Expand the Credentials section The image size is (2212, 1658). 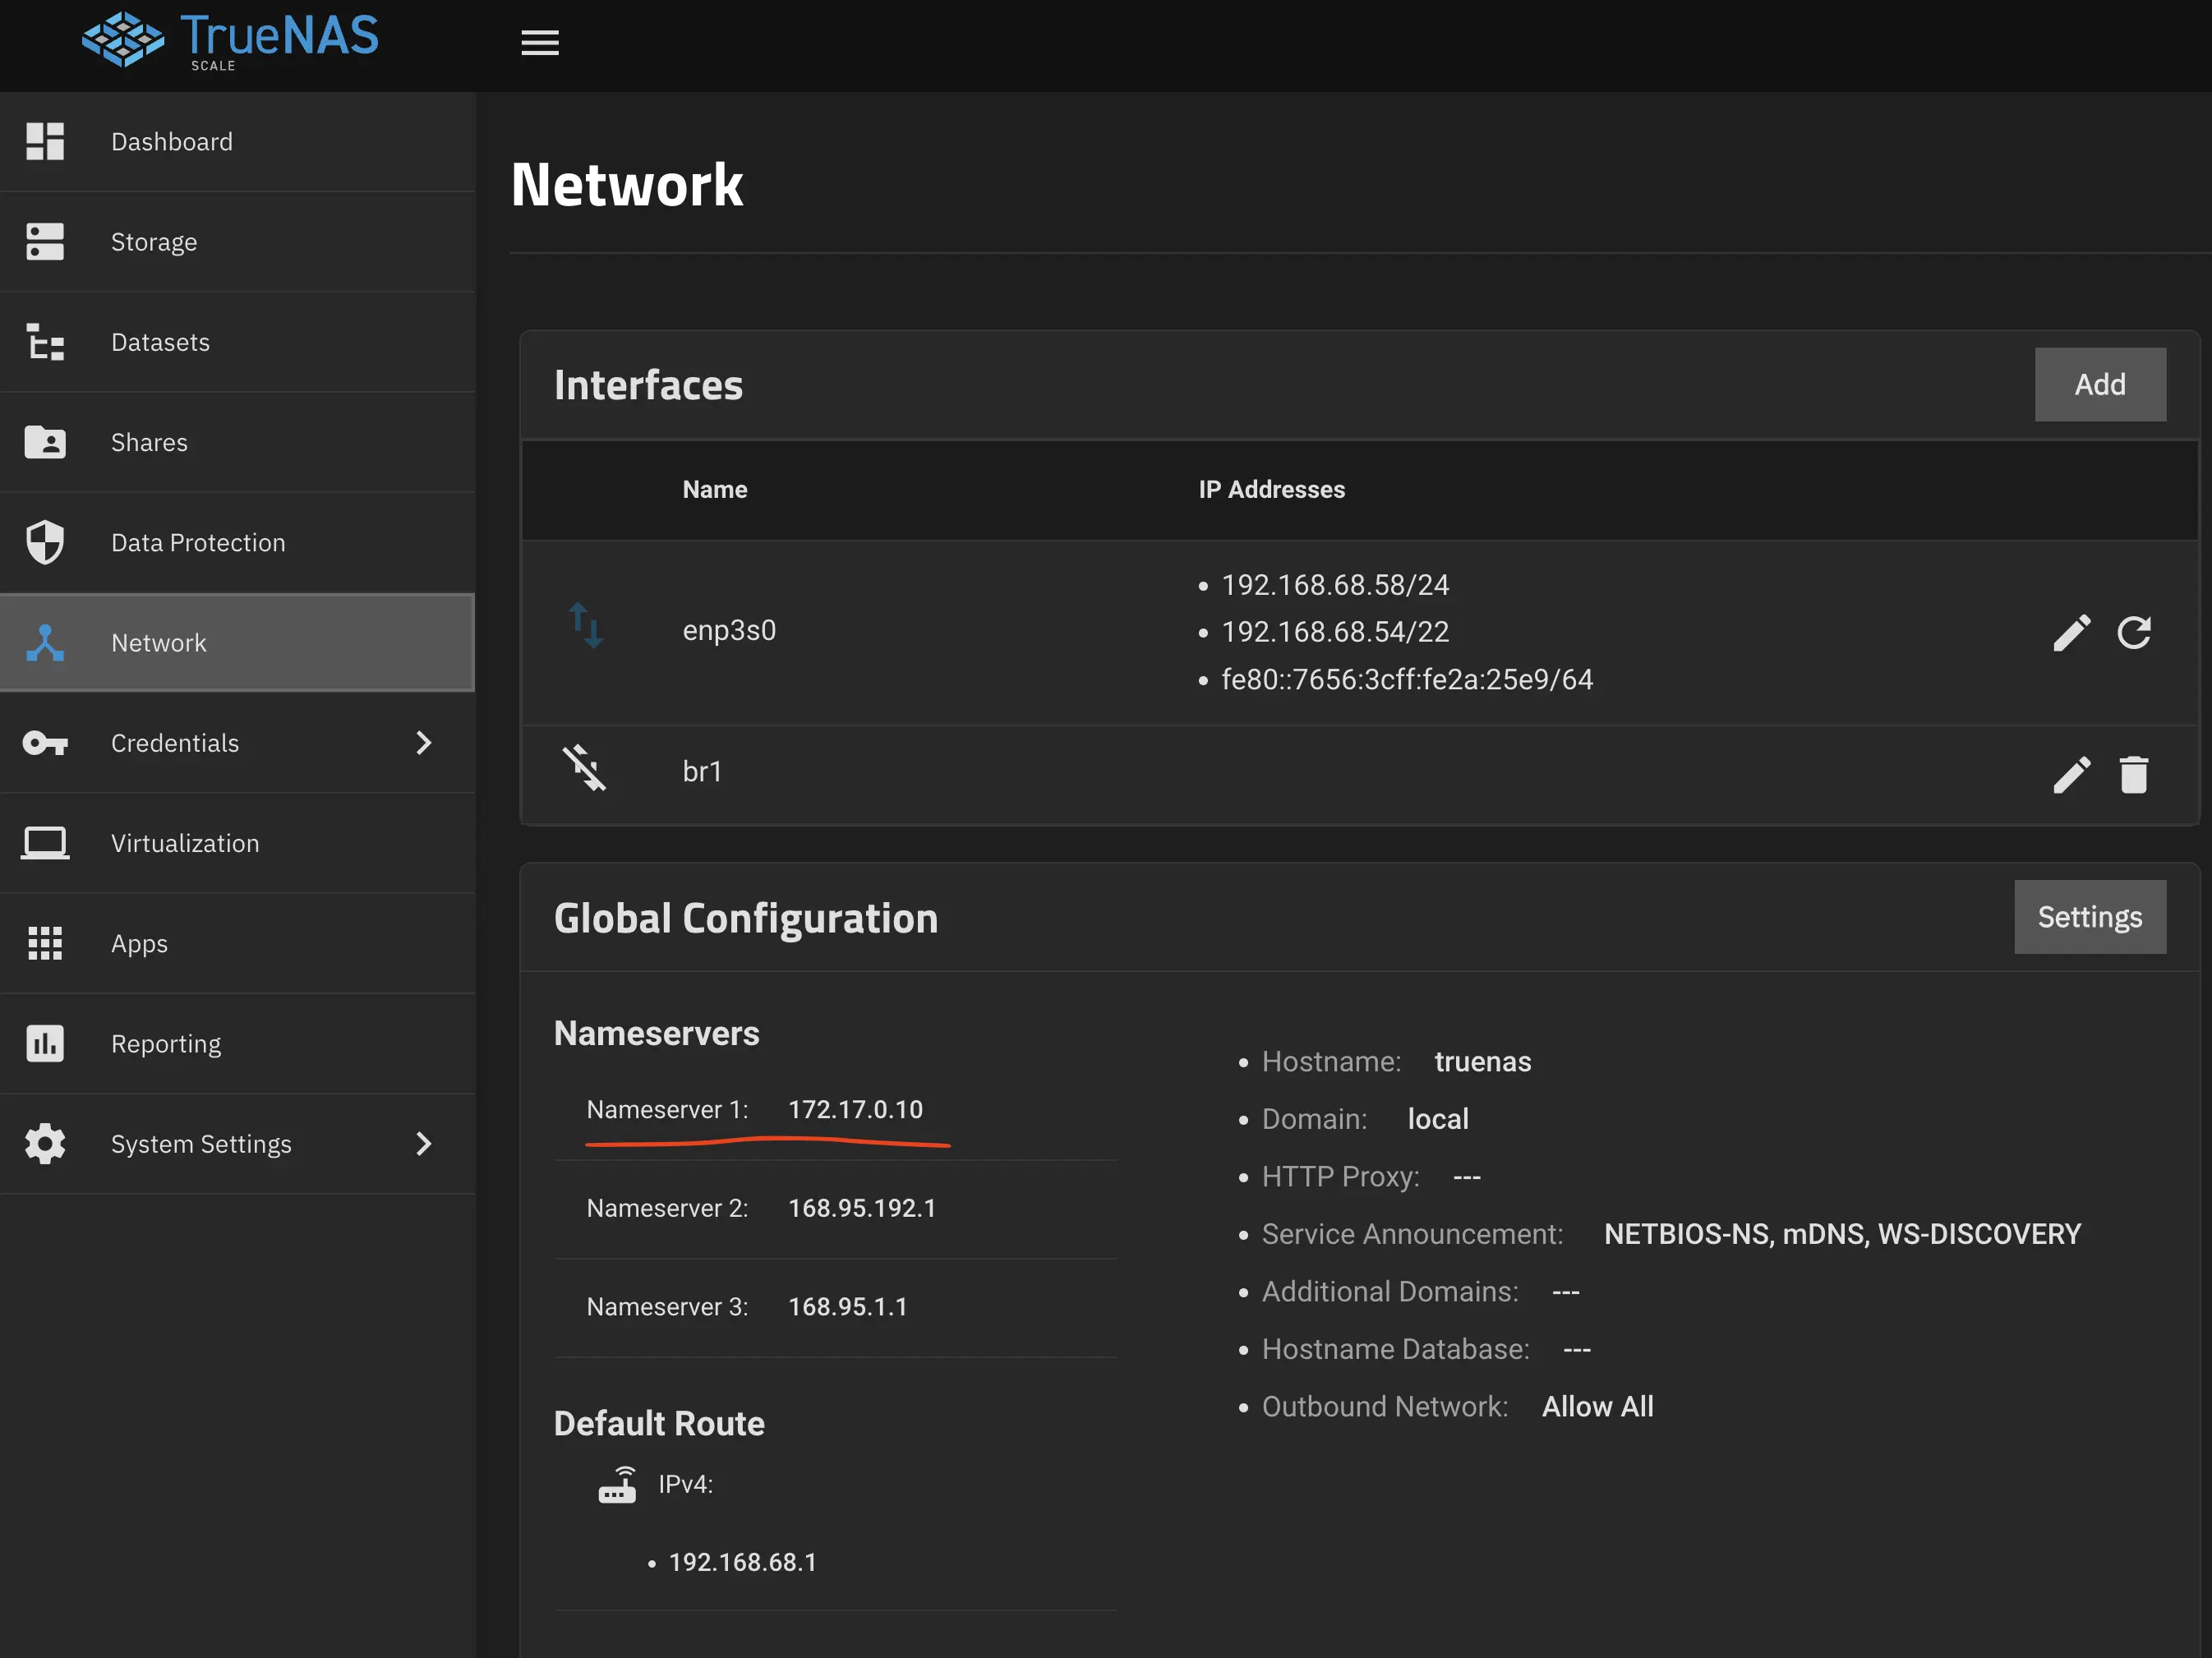tap(423, 743)
